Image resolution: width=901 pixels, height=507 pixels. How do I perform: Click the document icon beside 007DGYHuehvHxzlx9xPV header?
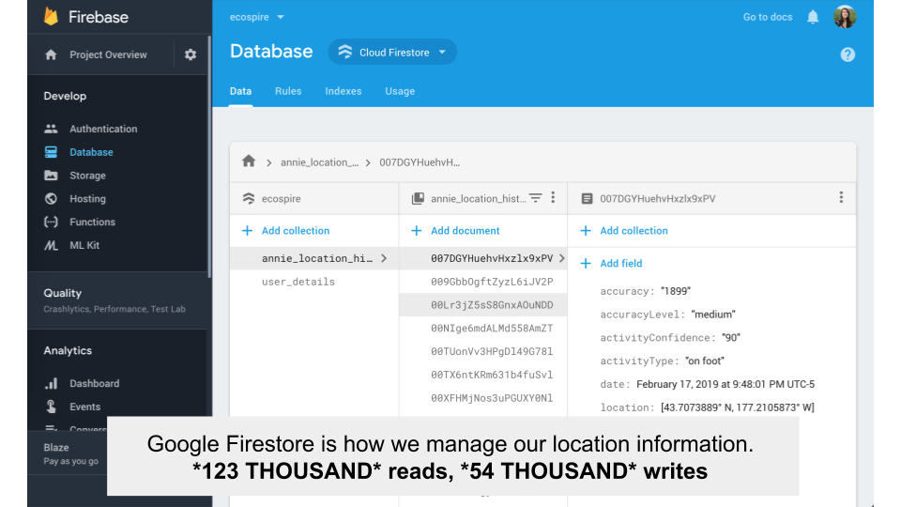[x=587, y=198]
